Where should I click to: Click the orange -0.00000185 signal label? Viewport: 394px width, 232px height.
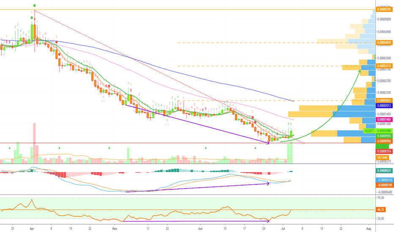pyautogui.click(x=384, y=185)
